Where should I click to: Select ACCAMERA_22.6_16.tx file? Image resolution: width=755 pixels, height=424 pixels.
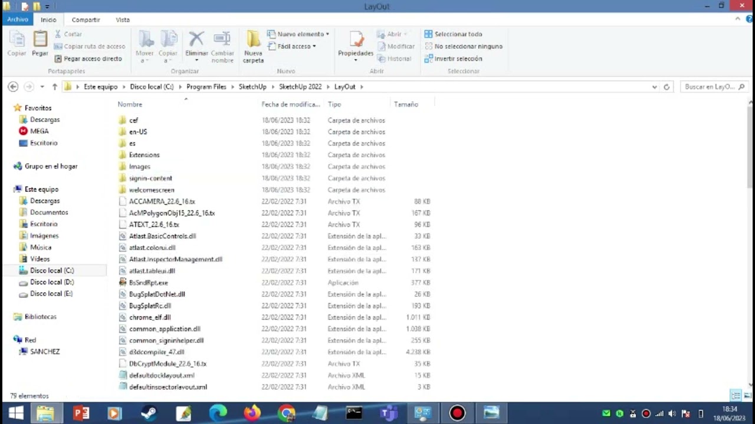[162, 201]
